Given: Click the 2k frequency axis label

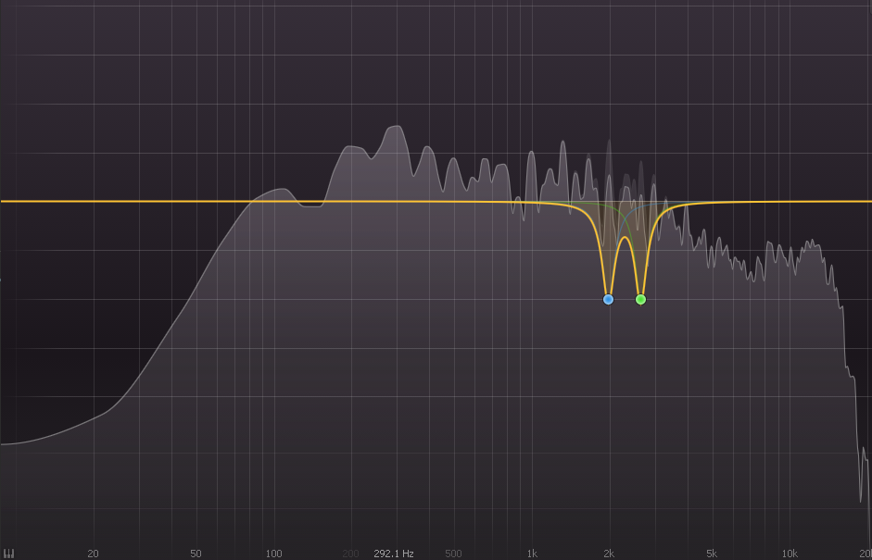Looking at the screenshot, I should tap(609, 554).
